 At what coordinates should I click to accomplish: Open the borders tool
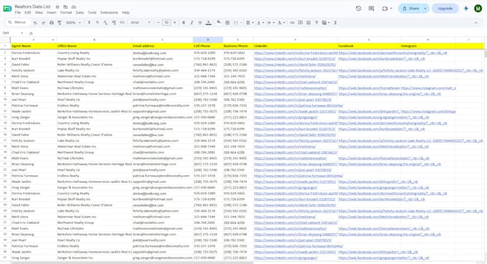tap(227, 23)
